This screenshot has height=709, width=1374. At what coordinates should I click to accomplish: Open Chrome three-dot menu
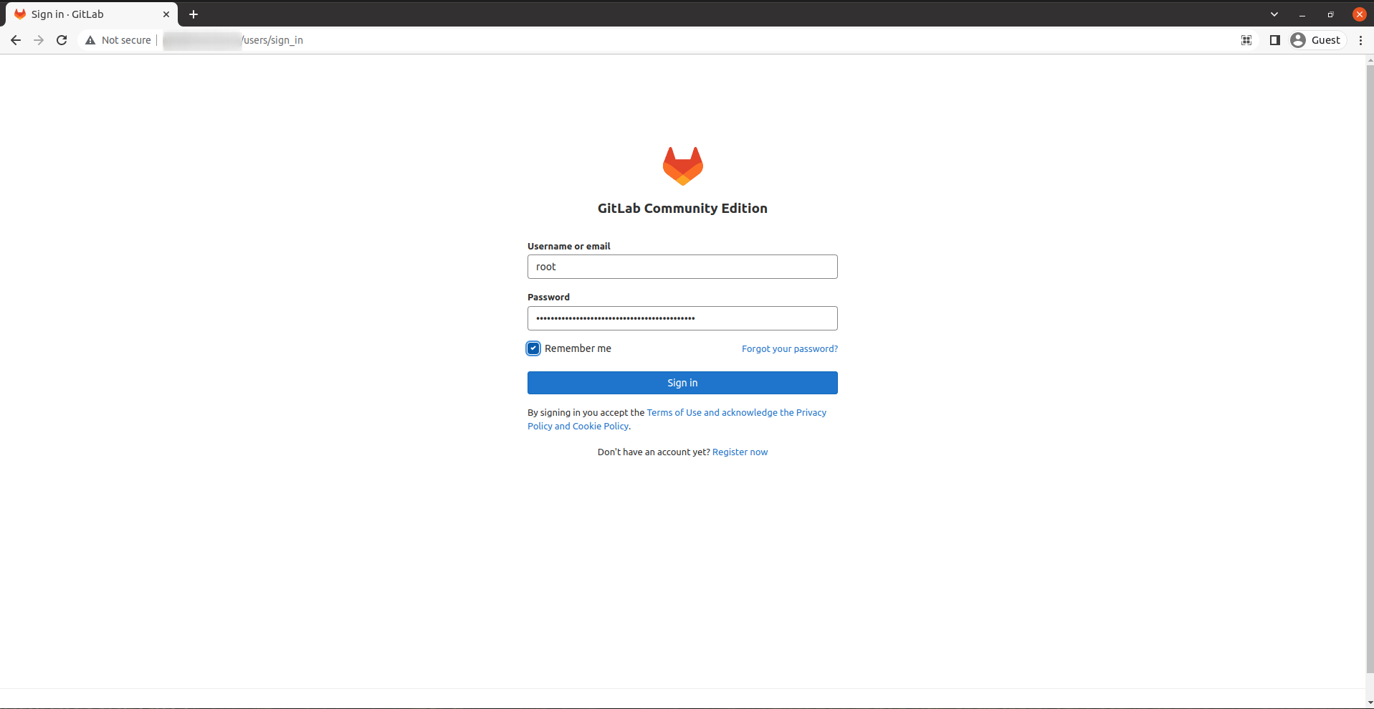pos(1360,40)
